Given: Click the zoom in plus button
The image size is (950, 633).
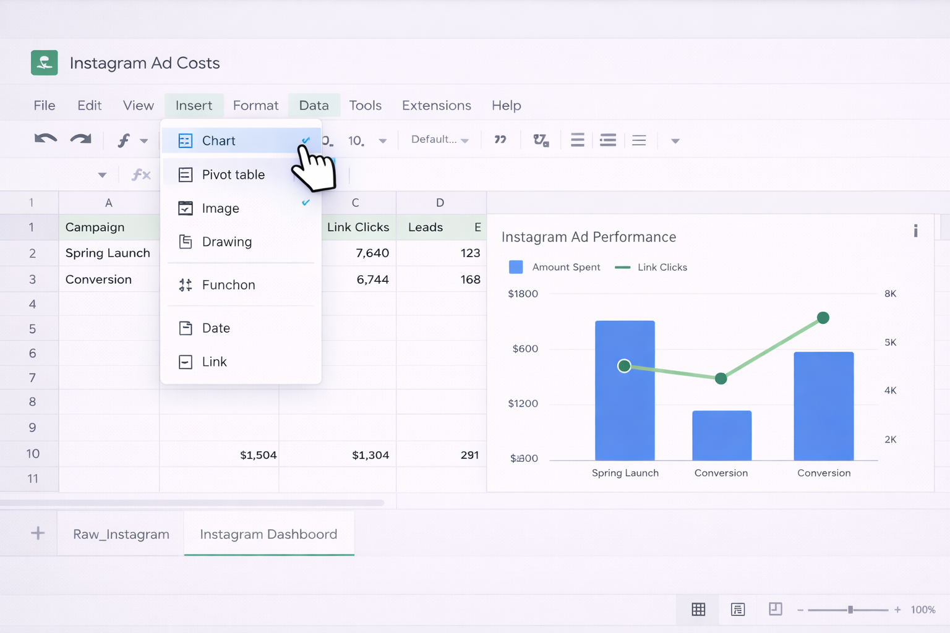Looking at the screenshot, I should click(x=897, y=610).
